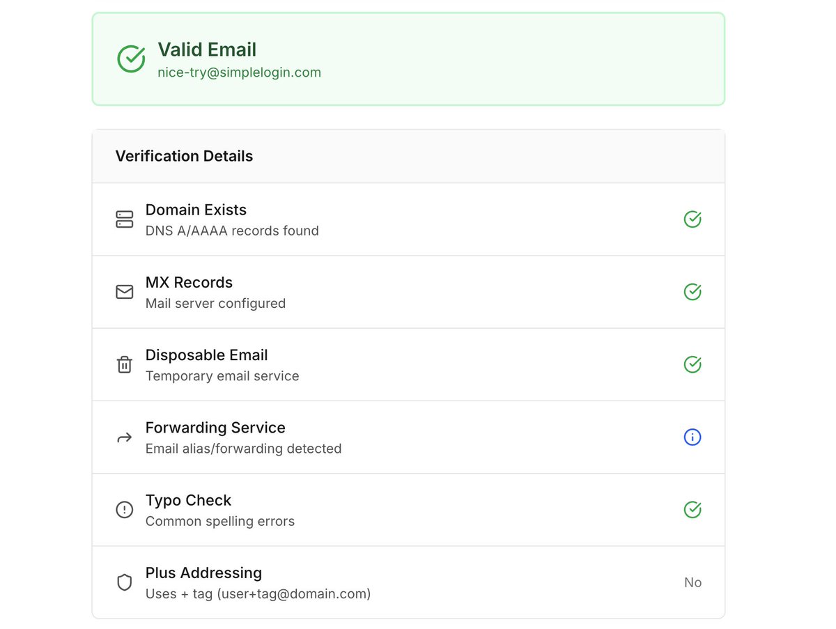Click "Uses + tag (user+tag@domain.com)" text

(x=258, y=594)
